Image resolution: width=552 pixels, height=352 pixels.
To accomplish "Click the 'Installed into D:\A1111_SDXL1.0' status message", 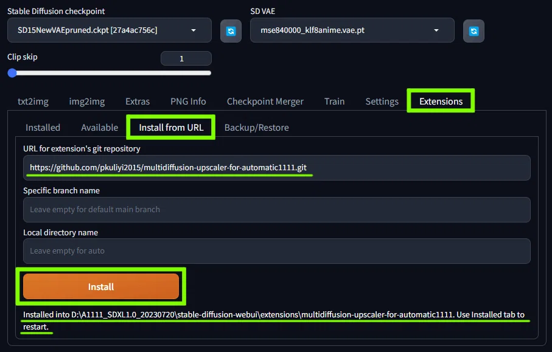I will (x=274, y=321).
